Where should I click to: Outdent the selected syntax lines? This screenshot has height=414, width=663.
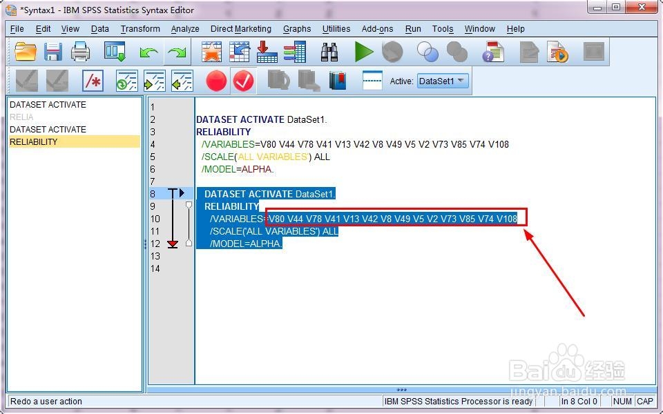pyautogui.click(x=182, y=81)
